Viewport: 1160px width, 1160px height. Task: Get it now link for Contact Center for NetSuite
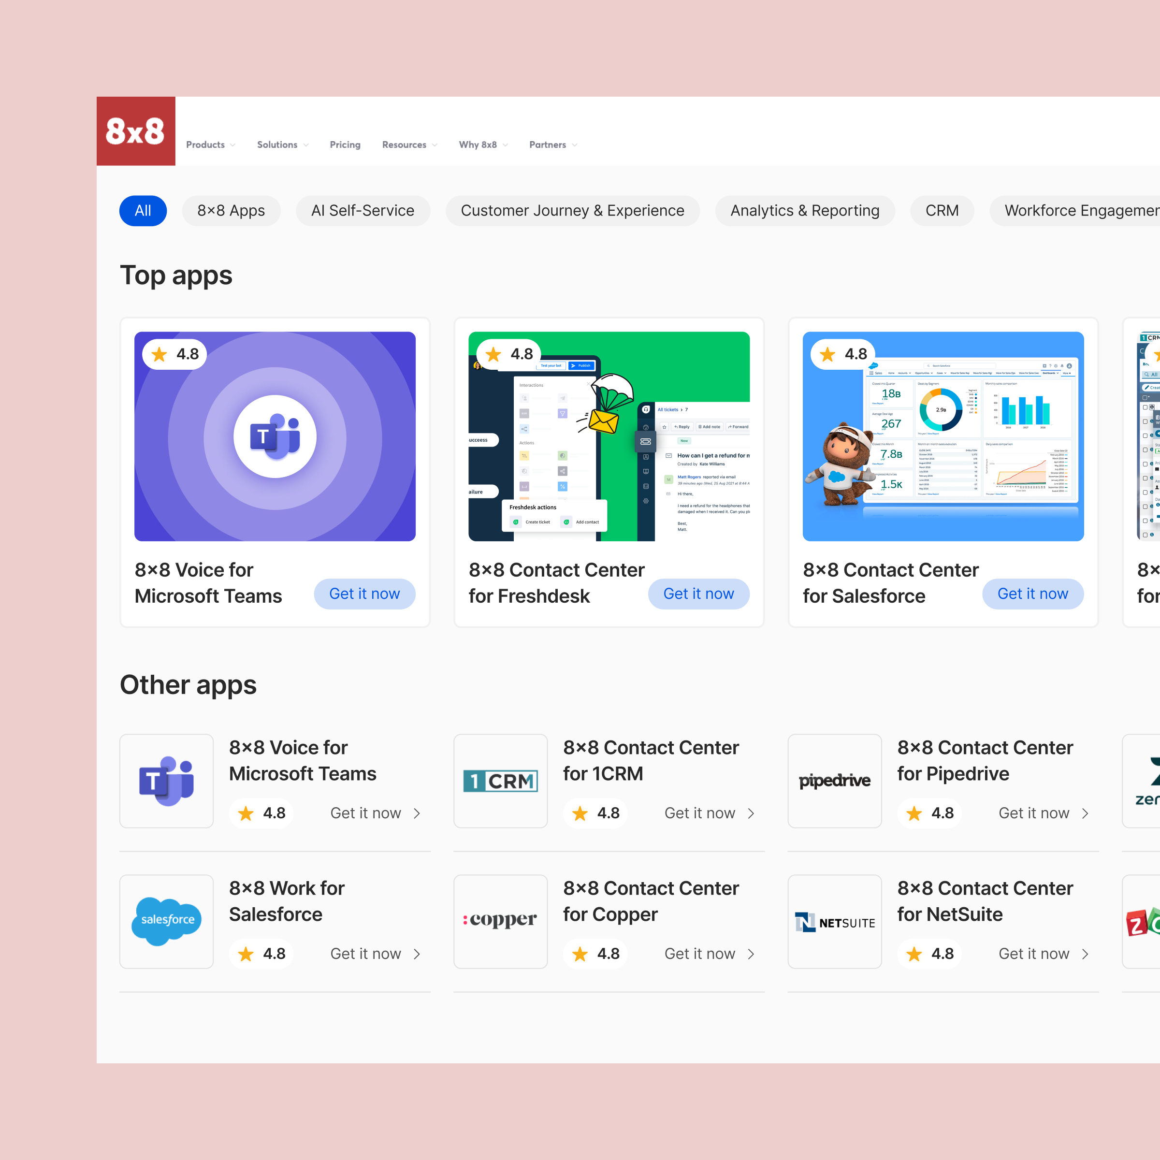(x=1044, y=954)
